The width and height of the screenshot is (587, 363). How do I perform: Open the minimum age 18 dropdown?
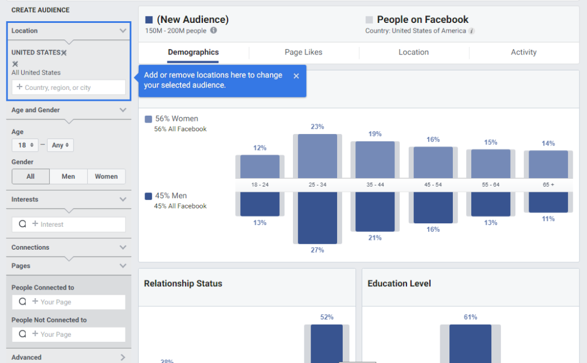[25, 145]
